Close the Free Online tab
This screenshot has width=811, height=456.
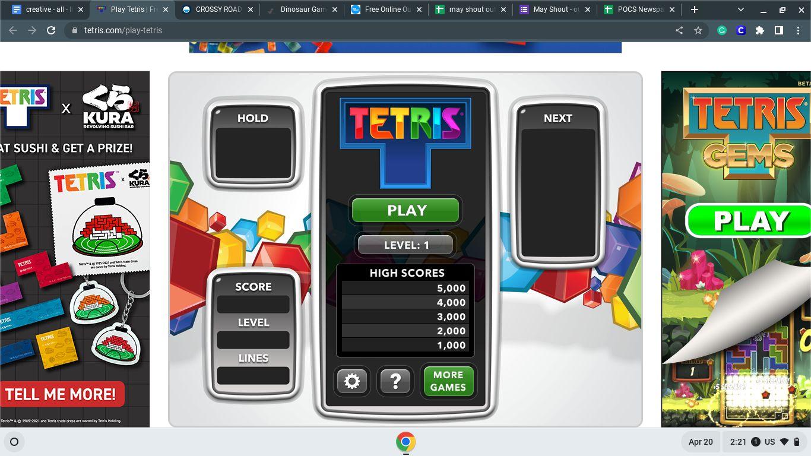[420, 9]
